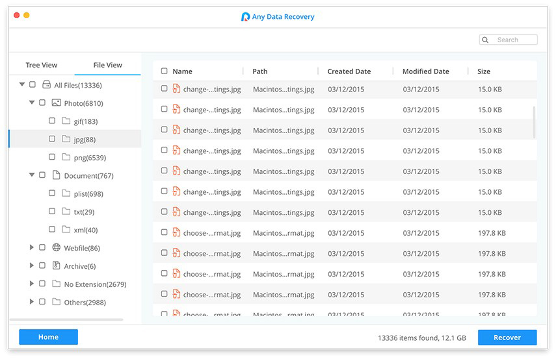Image resolution: width=556 pixels, height=359 pixels.
Task: Sort by the Size column header
Action: tap(484, 71)
